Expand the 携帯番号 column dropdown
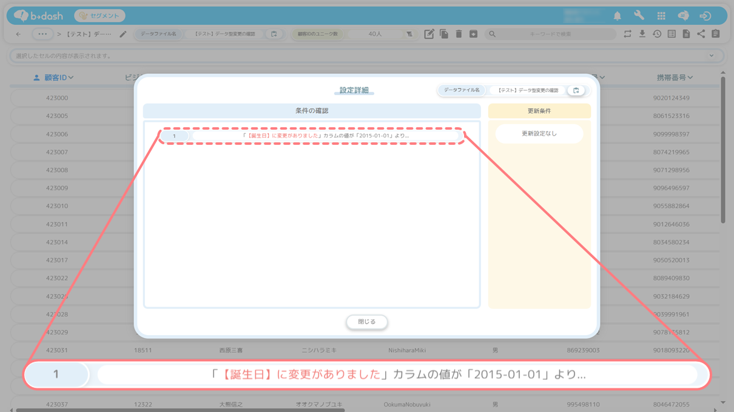This screenshot has height=412, width=734. click(x=690, y=78)
